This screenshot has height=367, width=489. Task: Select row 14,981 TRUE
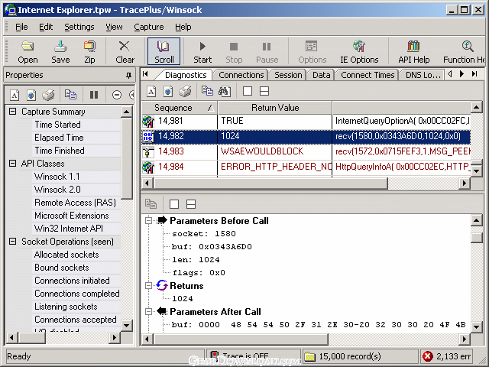tap(306, 121)
